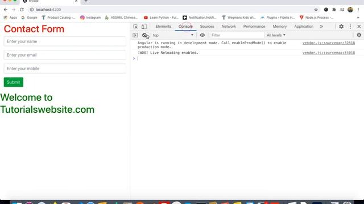The height and width of the screenshot is (204, 364).
Task: Open the ASSIMIL Chinese bookmark
Action: (x=121, y=18)
